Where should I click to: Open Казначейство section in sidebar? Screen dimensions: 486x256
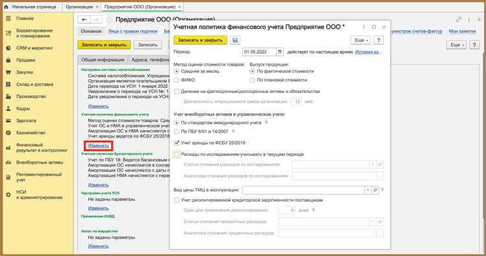[30, 133]
